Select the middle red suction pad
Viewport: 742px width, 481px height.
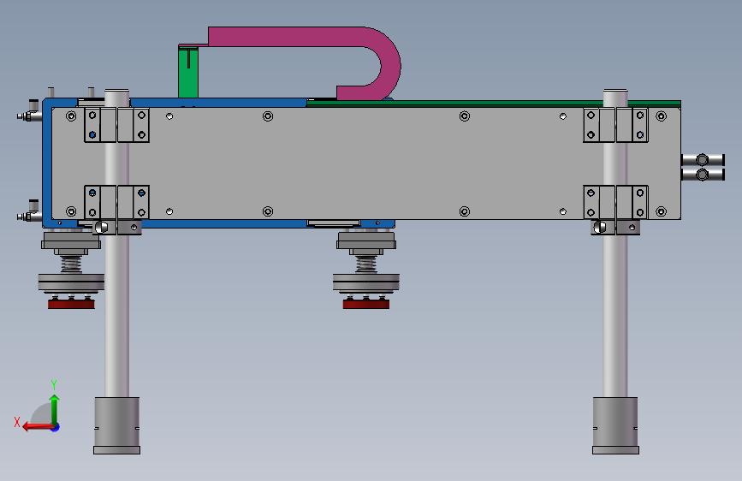coord(366,304)
